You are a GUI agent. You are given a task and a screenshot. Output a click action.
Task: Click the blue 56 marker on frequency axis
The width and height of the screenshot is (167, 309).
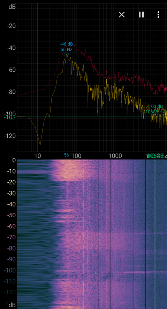[67, 155]
